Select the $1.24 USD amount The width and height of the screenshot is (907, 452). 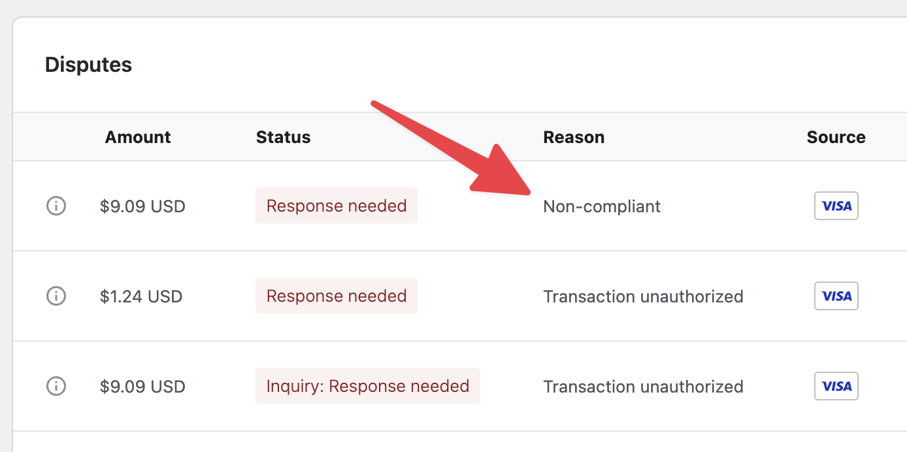pyautogui.click(x=141, y=297)
